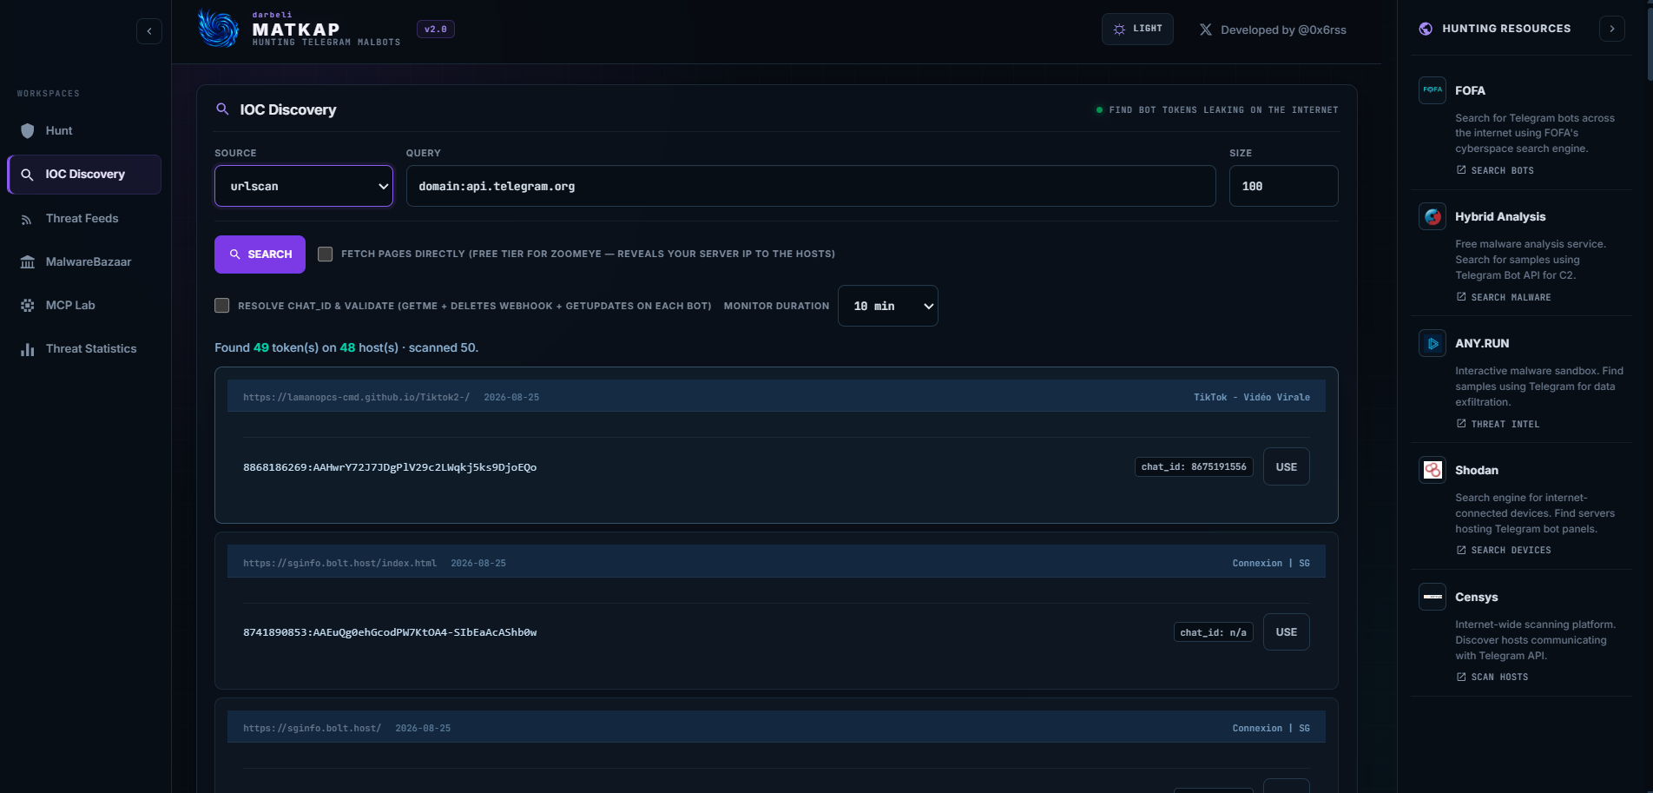Click the MalwareBazaar bank icon
1653x793 pixels.
point(28,262)
